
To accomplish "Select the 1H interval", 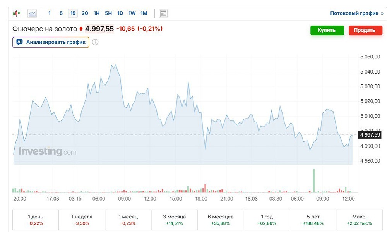I will (x=96, y=13).
